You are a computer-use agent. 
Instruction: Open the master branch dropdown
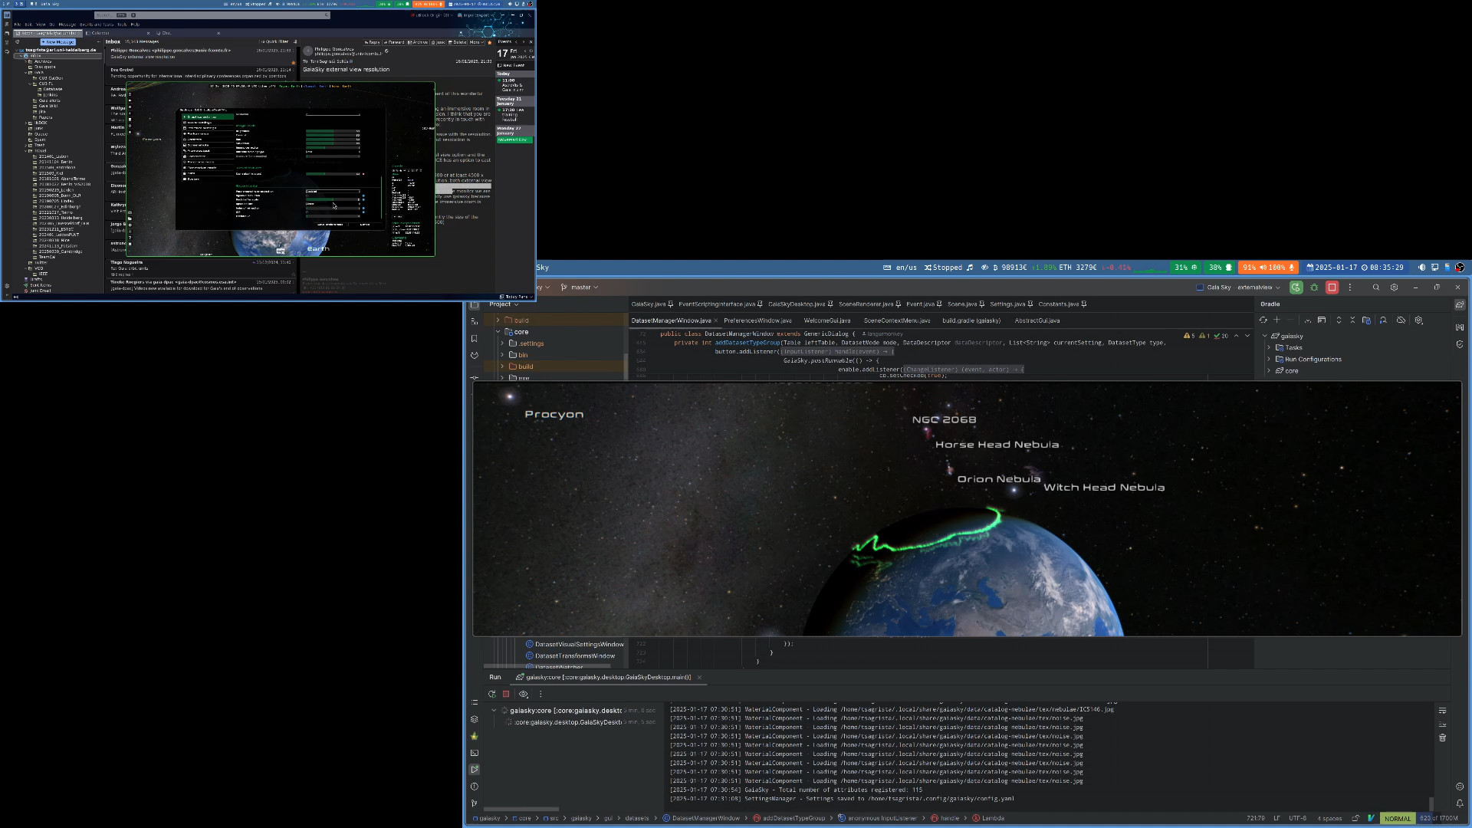coord(580,287)
